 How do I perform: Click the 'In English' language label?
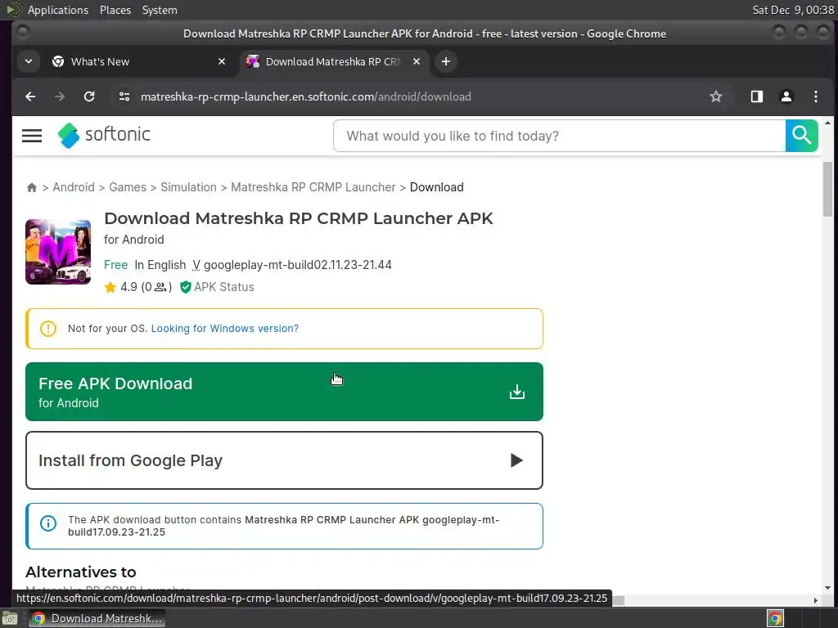(x=160, y=265)
